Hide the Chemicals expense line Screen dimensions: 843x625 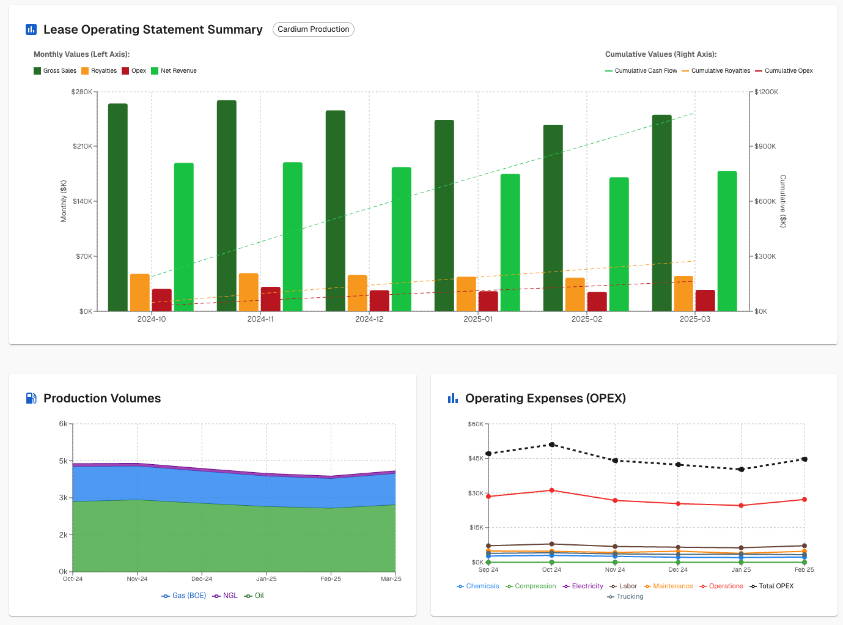click(478, 586)
